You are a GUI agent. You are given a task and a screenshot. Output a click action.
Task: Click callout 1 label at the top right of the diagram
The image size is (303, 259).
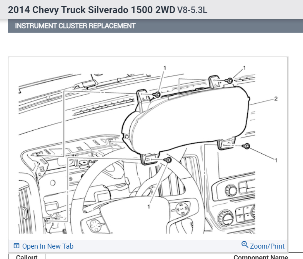pos(245,68)
